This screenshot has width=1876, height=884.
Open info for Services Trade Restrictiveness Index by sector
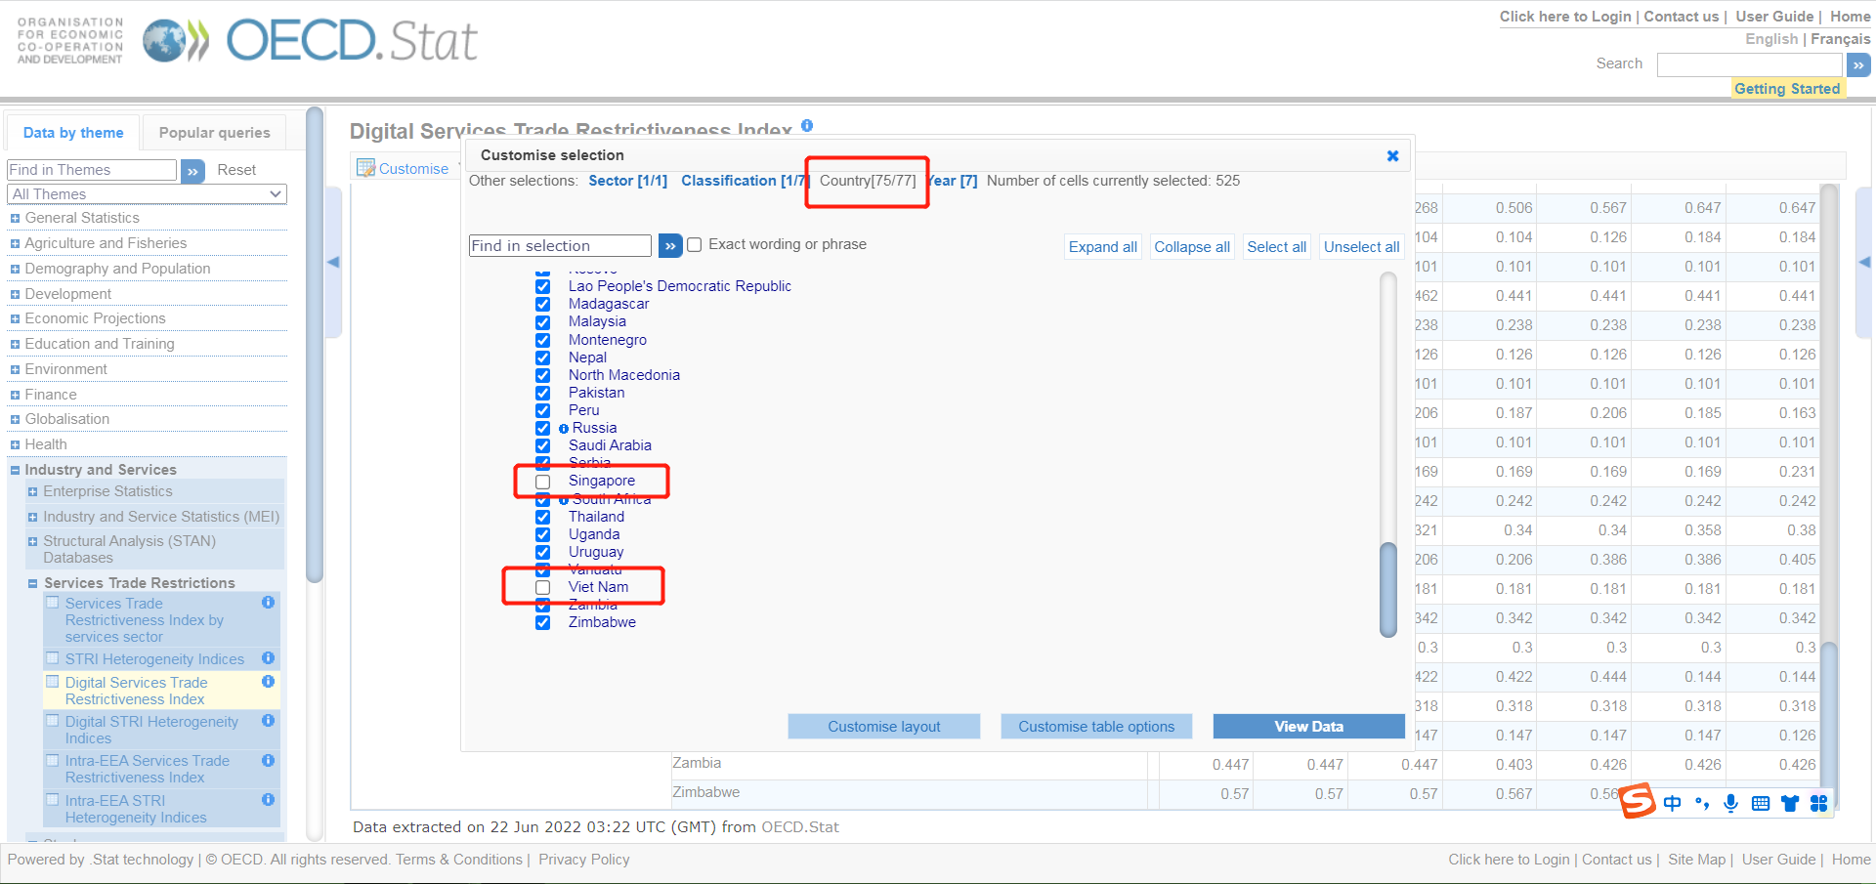(x=268, y=603)
